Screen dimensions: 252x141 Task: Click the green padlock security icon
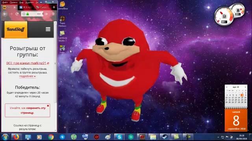point(28,14)
